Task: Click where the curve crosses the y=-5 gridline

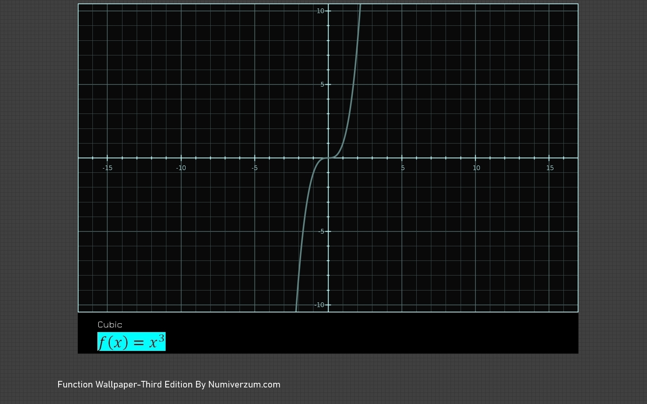Action: [303, 232]
